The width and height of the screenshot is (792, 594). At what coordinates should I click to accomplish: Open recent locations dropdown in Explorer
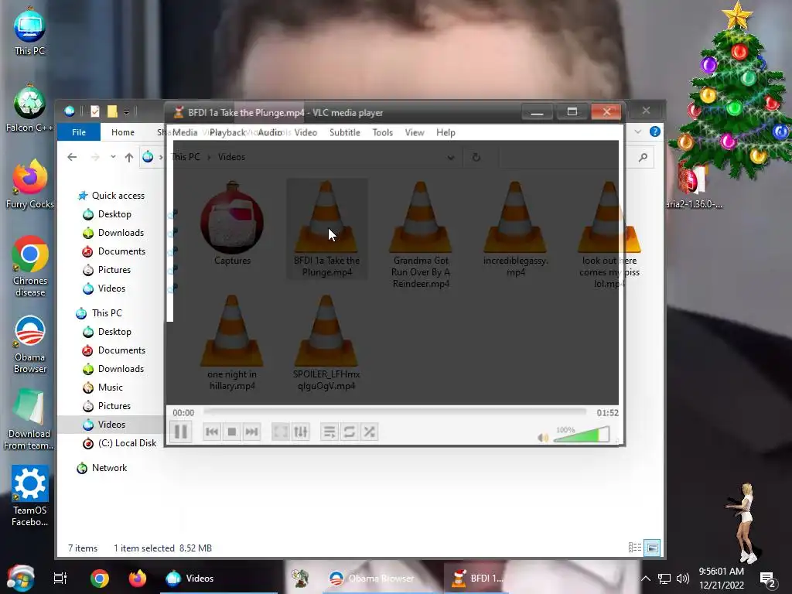(113, 157)
